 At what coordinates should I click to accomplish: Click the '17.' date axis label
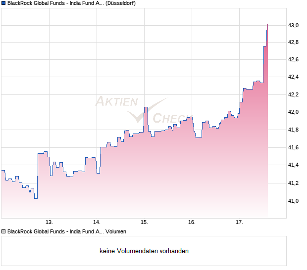coord(239,223)
